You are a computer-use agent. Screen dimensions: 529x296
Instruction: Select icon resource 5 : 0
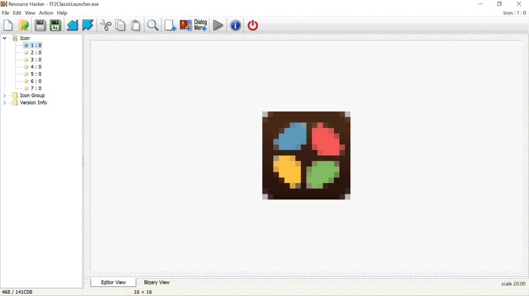pos(33,74)
